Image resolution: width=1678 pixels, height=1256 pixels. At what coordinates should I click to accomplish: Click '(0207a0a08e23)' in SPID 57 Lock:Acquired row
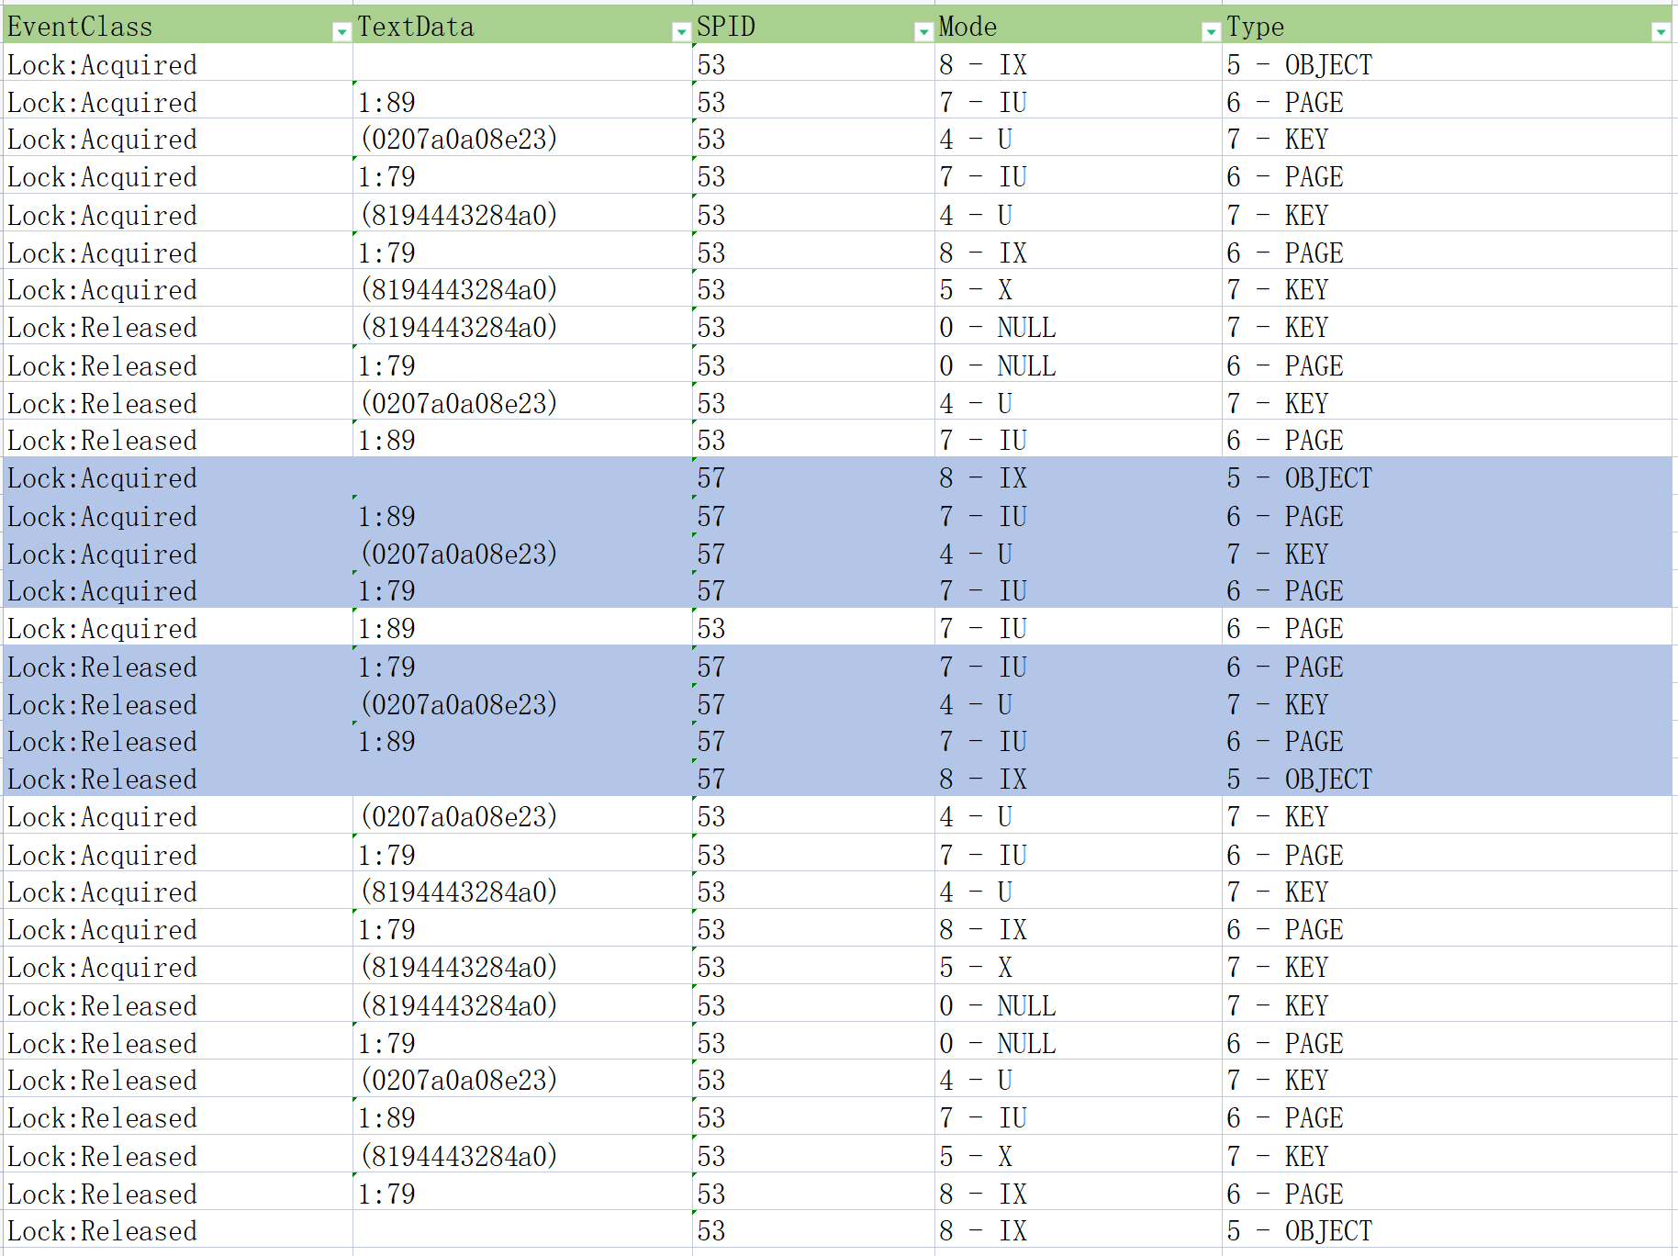pos(459,555)
